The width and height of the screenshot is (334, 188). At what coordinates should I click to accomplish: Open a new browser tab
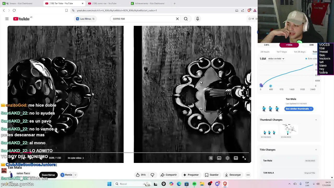click(x=175, y=3)
